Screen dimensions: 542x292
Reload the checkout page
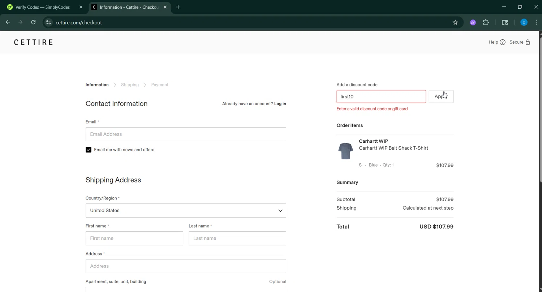pos(33,22)
